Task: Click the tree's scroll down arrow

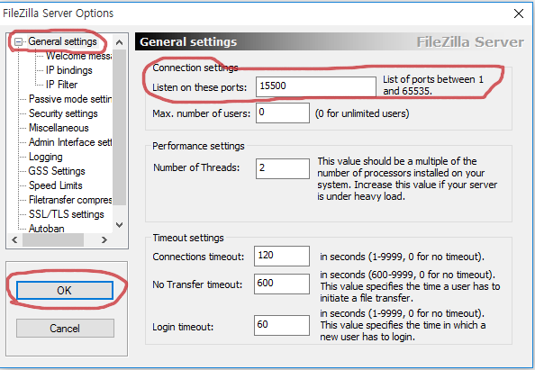Action: [x=119, y=225]
